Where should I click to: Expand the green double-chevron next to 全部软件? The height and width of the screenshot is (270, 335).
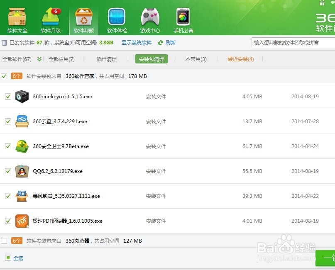[x=39, y=59]
